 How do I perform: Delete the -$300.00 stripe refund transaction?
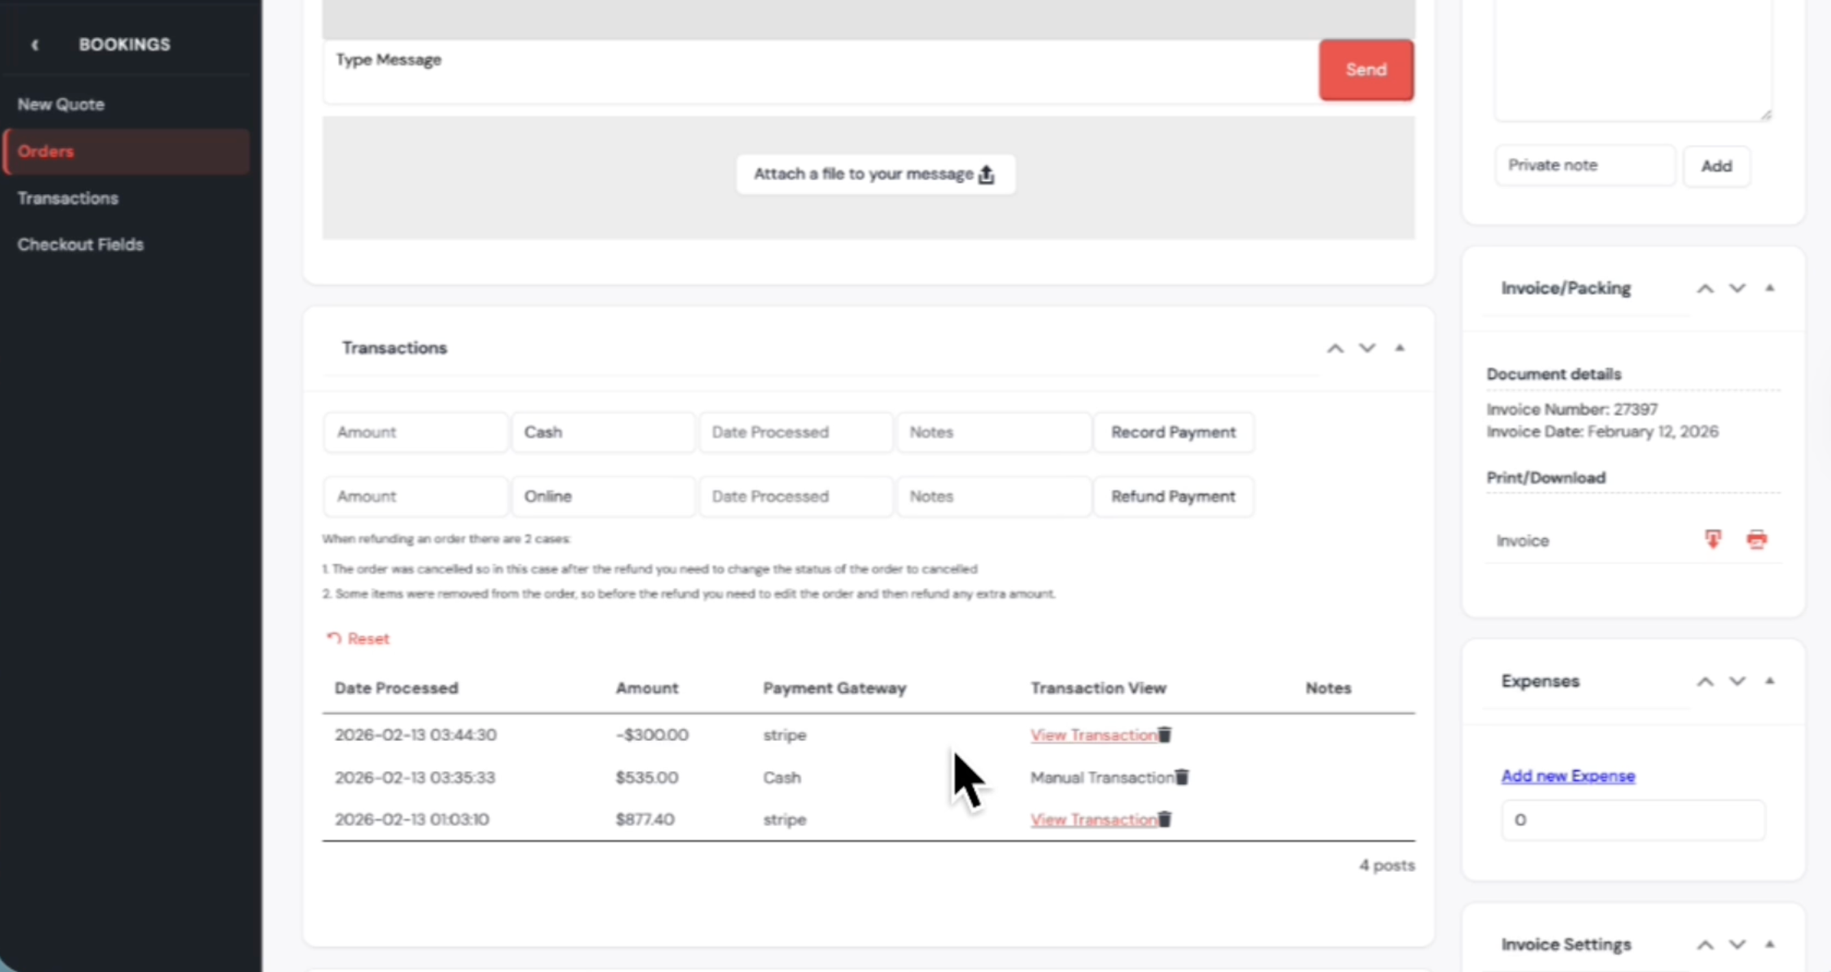click(x=1165, y=735)
